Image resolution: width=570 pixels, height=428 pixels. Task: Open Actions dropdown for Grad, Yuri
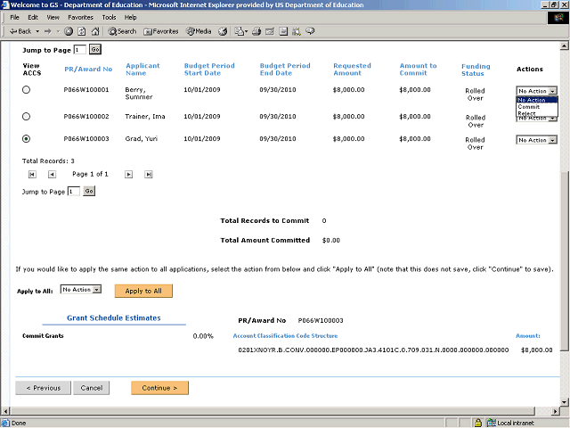pos(536,140)
